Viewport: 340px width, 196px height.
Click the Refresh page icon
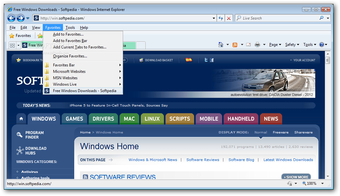[221, 18]
